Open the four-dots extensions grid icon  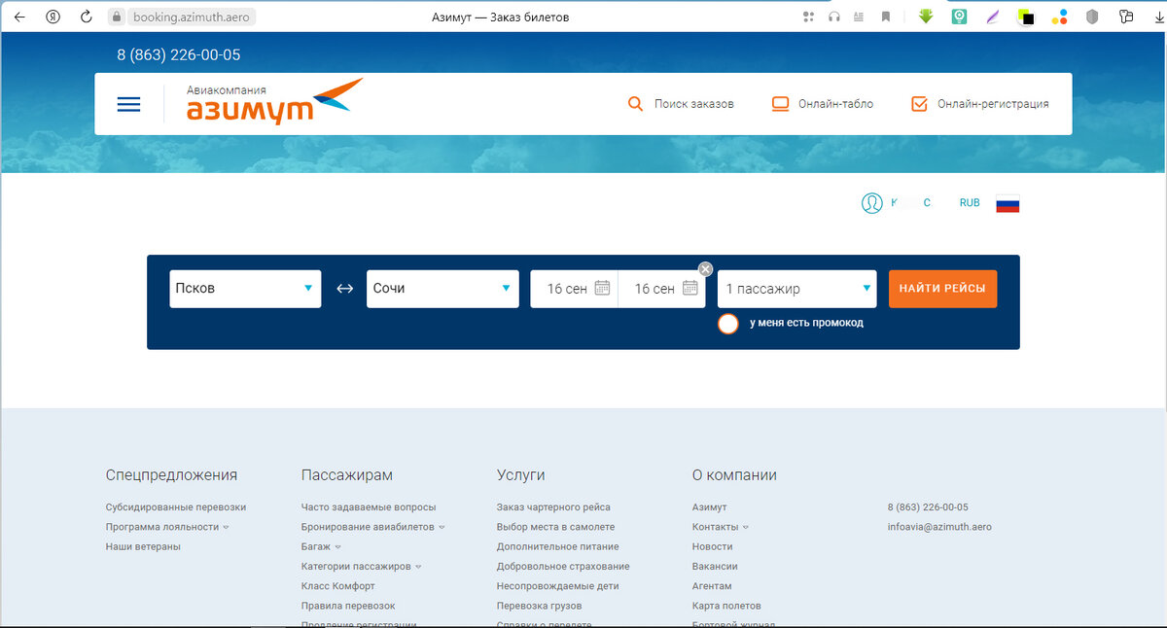[x=808, y=17]
